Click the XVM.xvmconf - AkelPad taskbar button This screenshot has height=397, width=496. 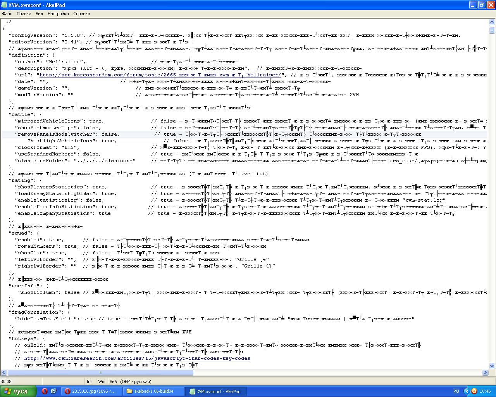coord(216,391)
